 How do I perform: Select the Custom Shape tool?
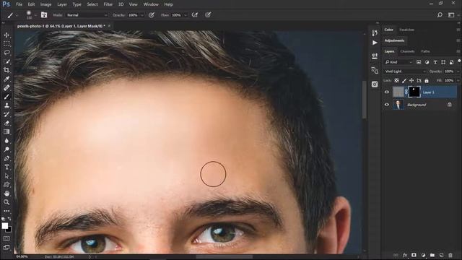coord(6,185)
